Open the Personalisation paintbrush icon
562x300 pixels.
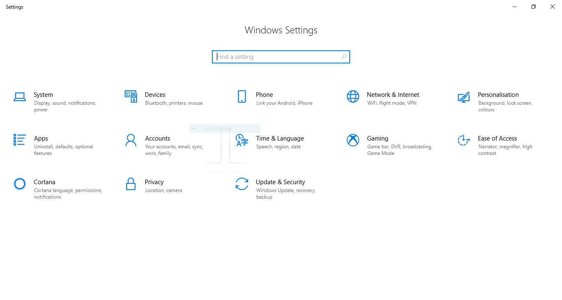[x=464, y=97]
